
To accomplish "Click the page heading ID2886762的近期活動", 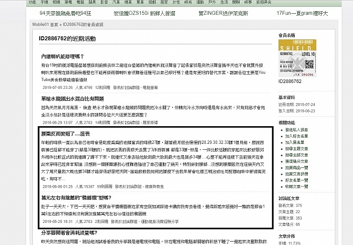I will [x=67, y=38].
